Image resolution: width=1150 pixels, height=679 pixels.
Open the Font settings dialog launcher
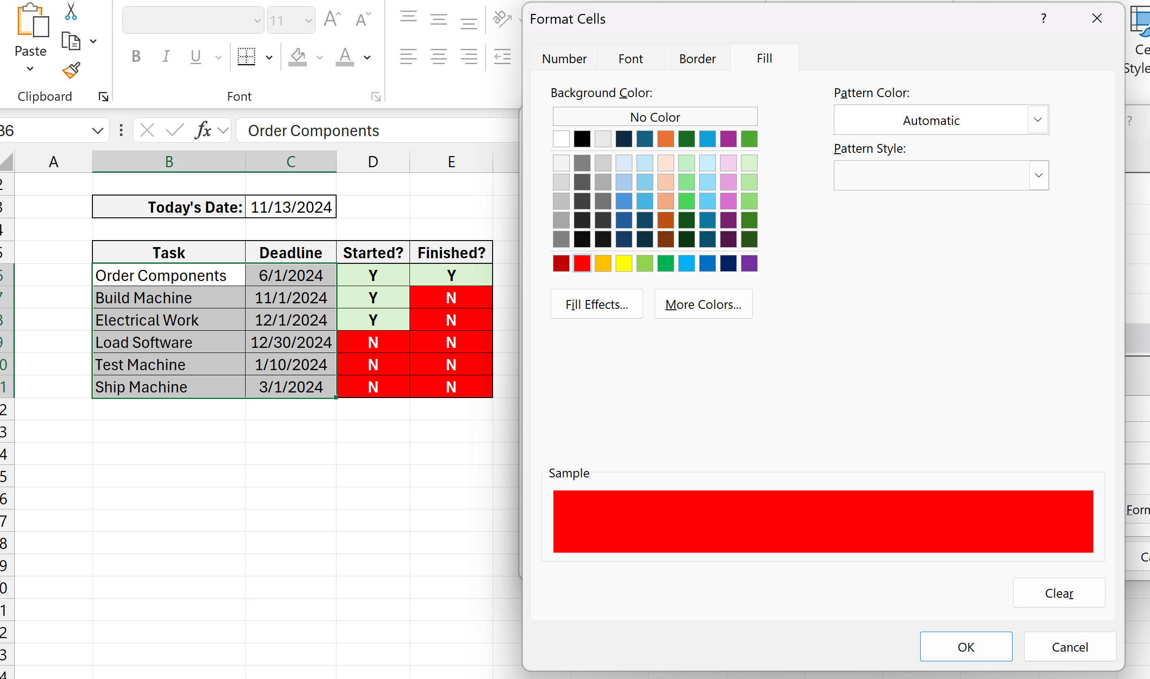(376, 97)
